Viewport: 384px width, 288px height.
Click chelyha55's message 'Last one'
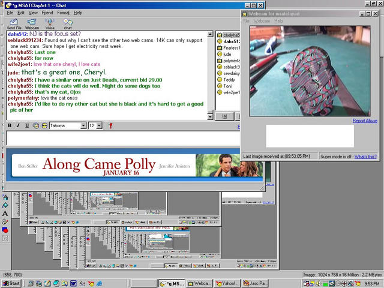(x=45, y=52)
